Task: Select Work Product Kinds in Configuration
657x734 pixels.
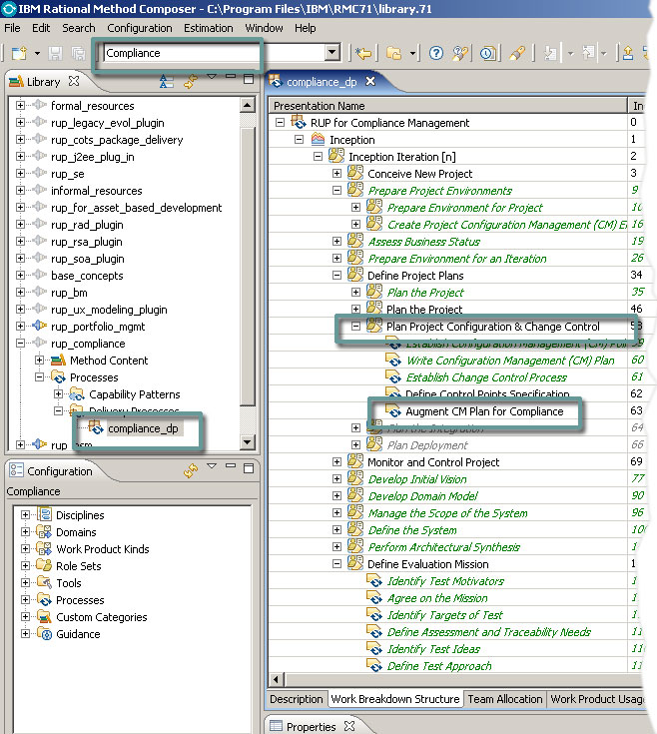Action: [x=103, y=548]
